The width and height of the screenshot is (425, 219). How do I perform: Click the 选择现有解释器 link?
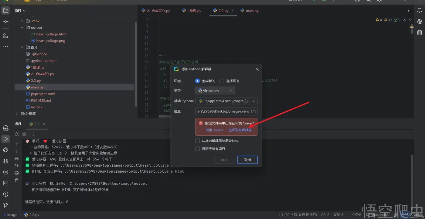pos(240,130)
